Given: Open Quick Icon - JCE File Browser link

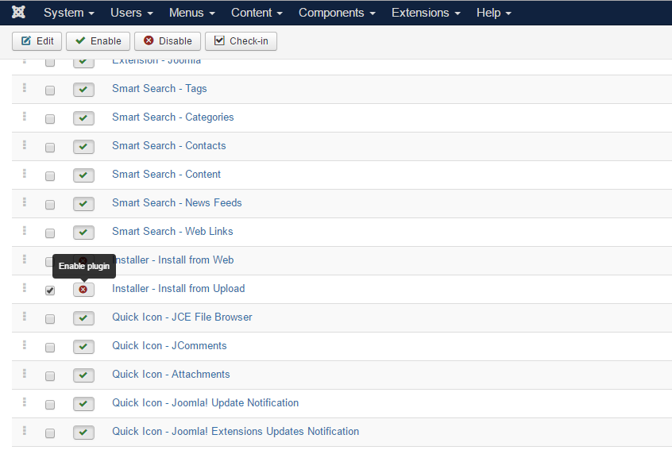Looking at the screenshot, I should coord(182,317).
